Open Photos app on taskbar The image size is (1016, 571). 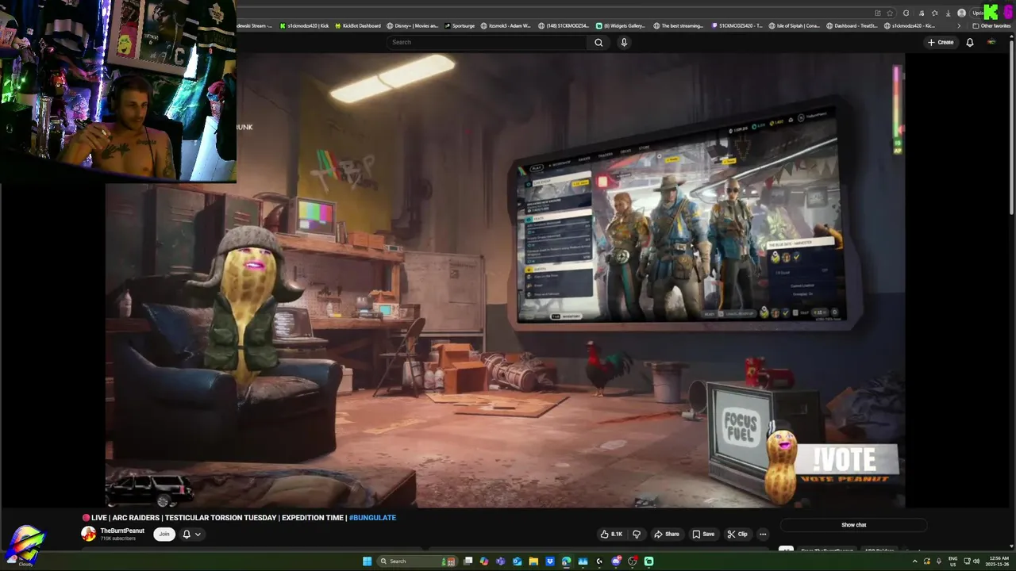click(x=583, y=561)
